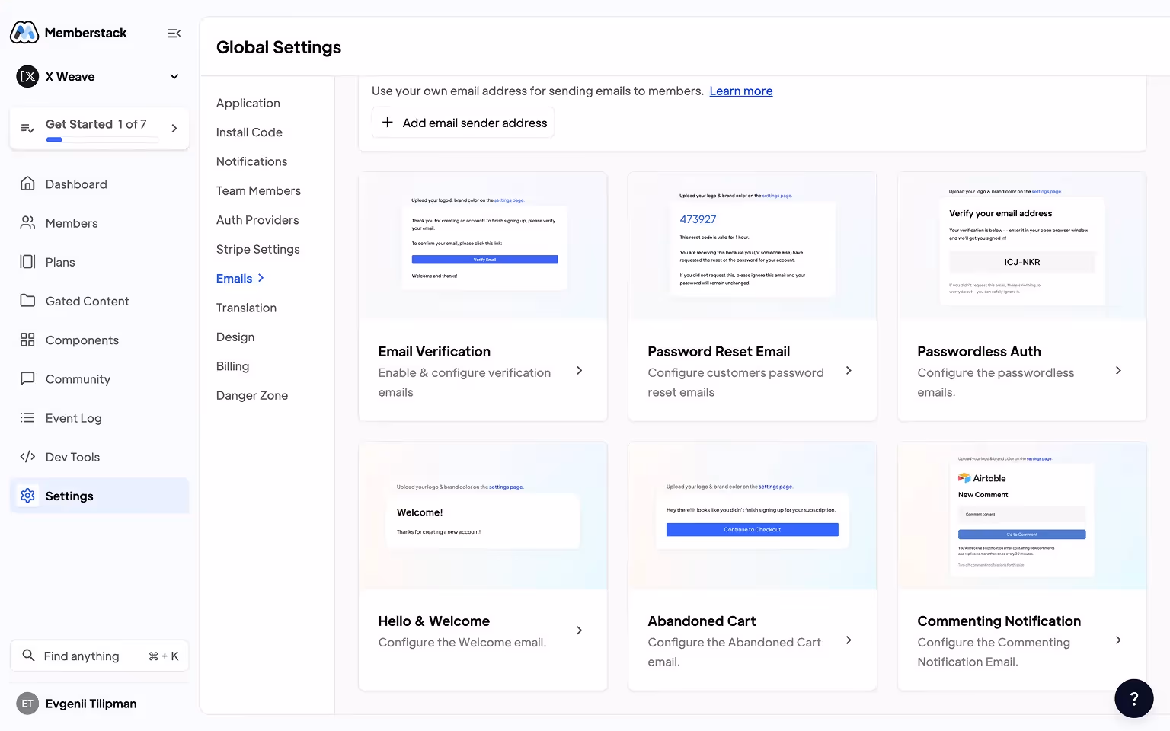The height and width of the screenshot is (731, 1170).
Task: Go to Stripe Settings
Action: [257, 249]
